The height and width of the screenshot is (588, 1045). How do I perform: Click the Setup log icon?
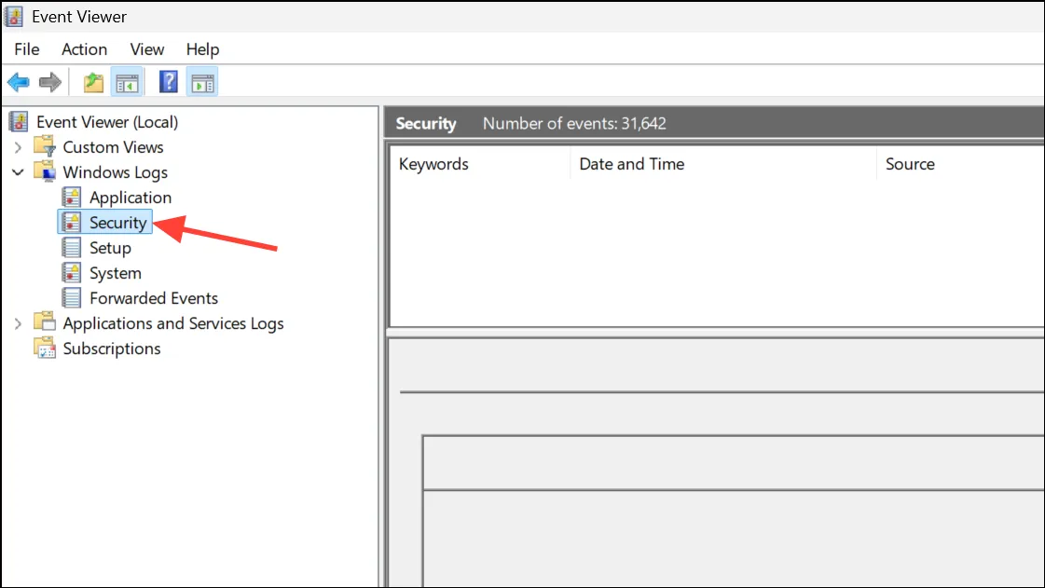point(71,248)
